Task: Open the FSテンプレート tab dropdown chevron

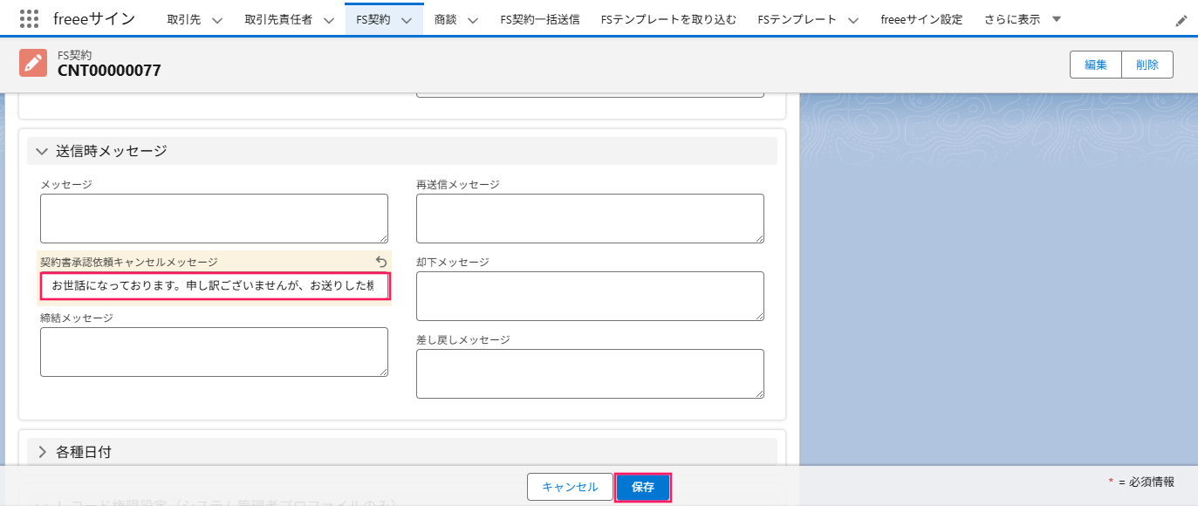Action: 852,20
